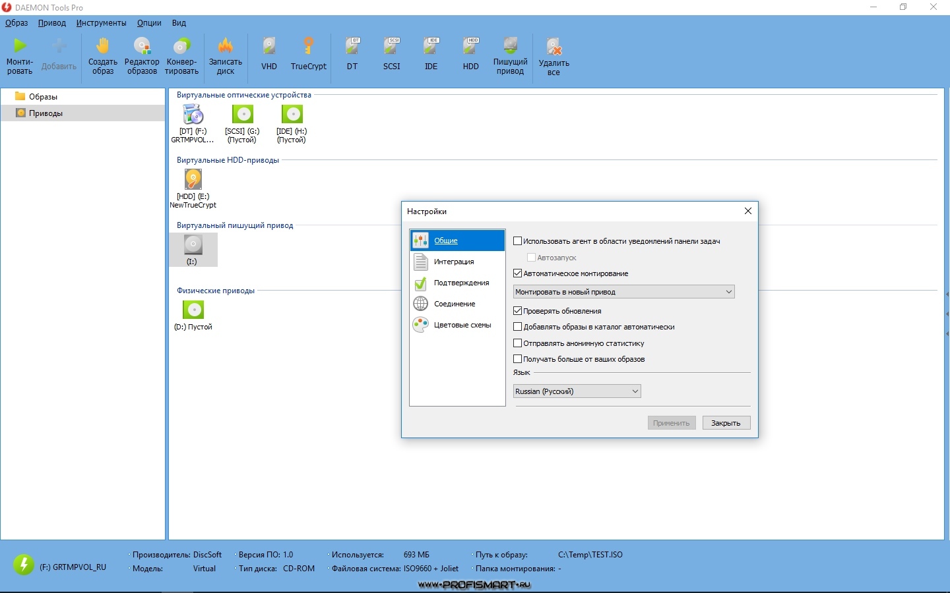Click Закрыть button in settings
Screen dimensions: 950x593
(726, 423)
